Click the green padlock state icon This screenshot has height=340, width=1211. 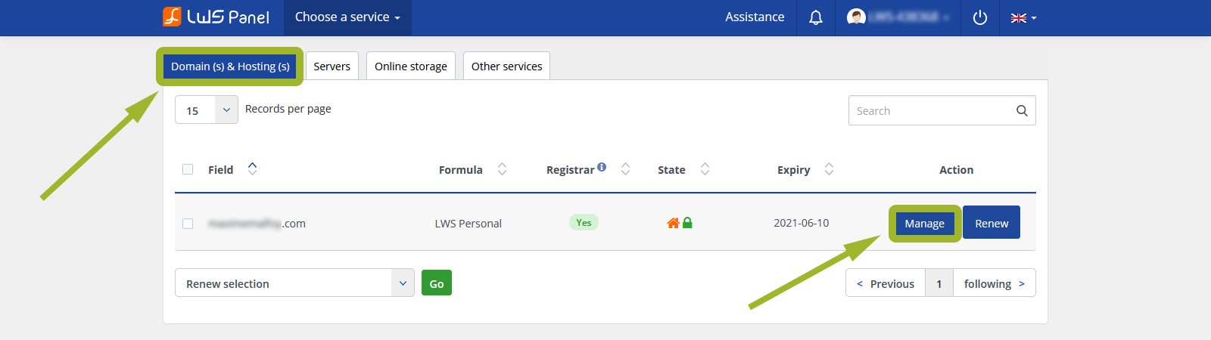(x=687, y=223)
